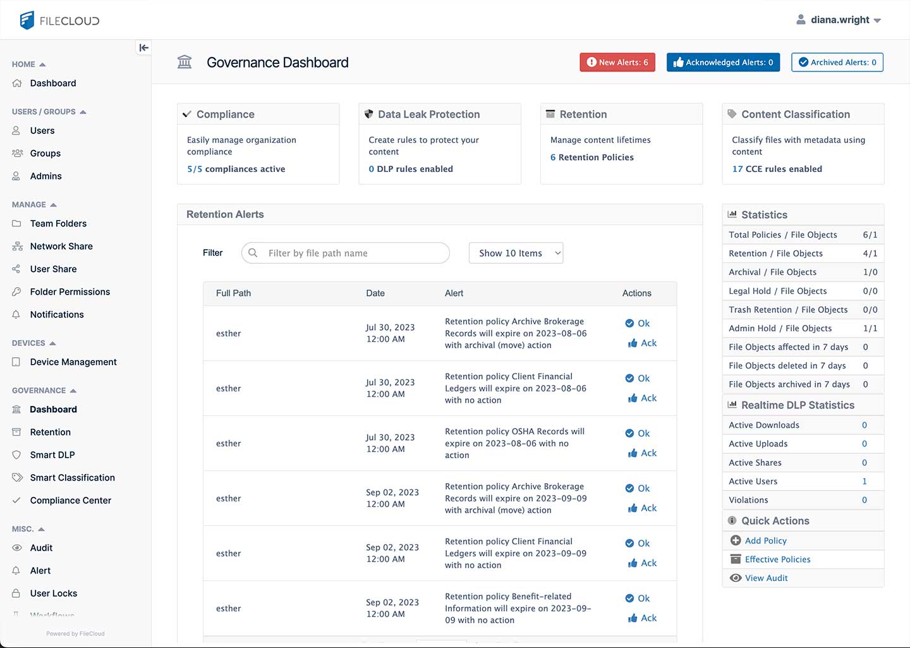Open Device Management
Screen dimensions: 910x648
(x=73, y=362)
